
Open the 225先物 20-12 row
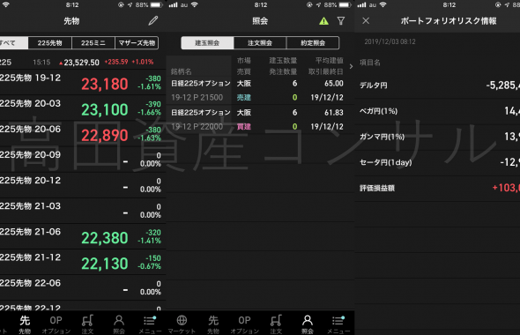[x=83, y=185]
